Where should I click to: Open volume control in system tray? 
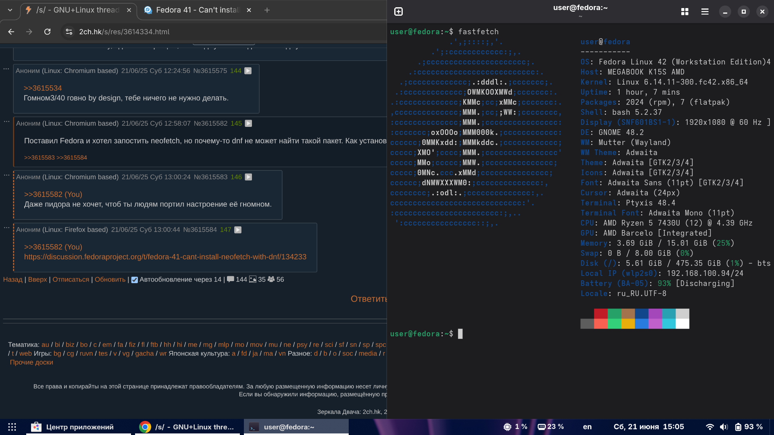pyautogui.click(x=724, y=427)
